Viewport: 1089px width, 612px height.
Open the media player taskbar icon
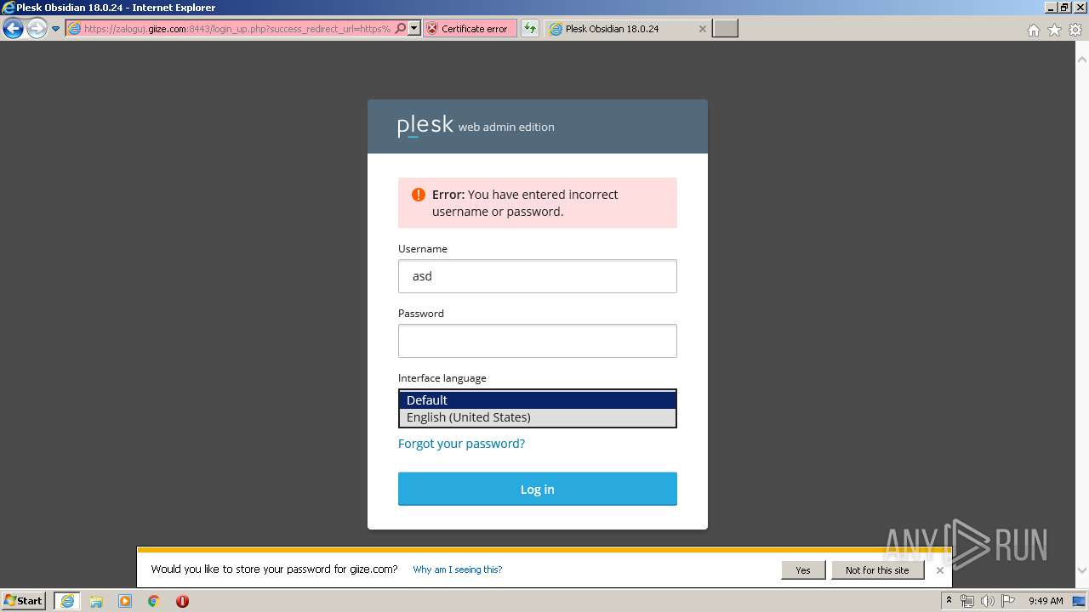[x=125, y=601]
